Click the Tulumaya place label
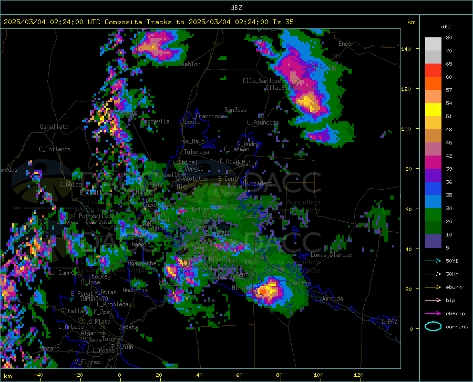This screenshot has height=382, width=473. pyautogui.click(x=197, y=152)
